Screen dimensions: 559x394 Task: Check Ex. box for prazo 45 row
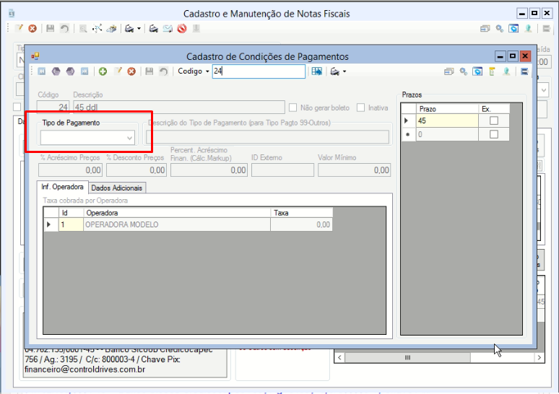[x=494, y=121]
